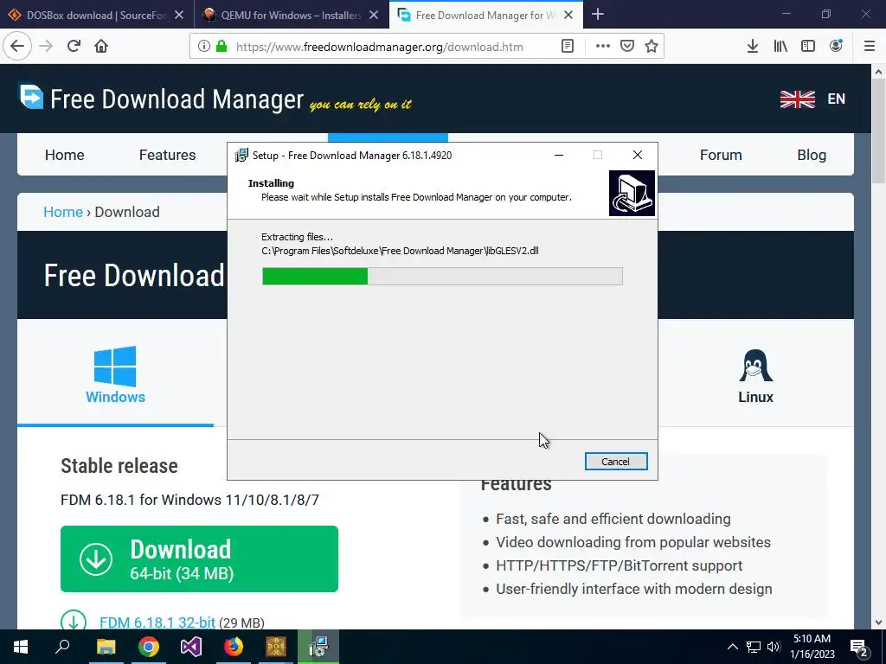Viewport: 886px width, 664px height.
Task: Open the Windows Start menu
Action: (21, 647)
